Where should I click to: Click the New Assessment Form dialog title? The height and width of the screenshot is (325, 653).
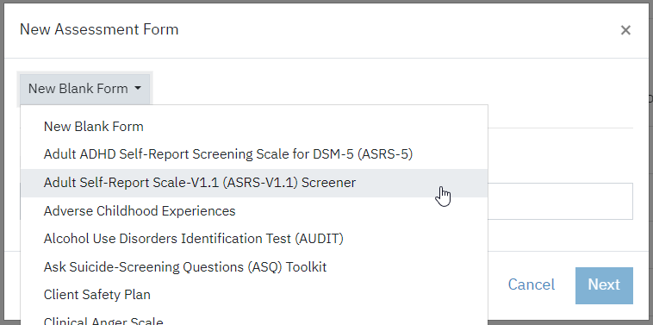(99, 29)
